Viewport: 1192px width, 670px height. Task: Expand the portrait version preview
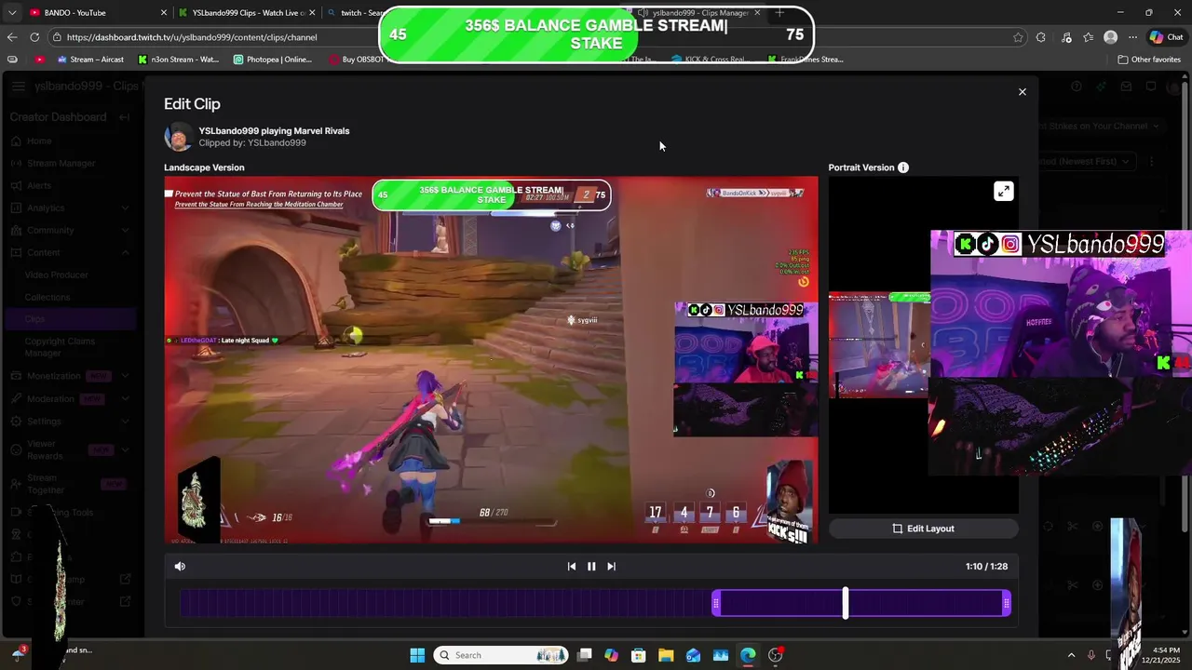(x=1003, y=192)
